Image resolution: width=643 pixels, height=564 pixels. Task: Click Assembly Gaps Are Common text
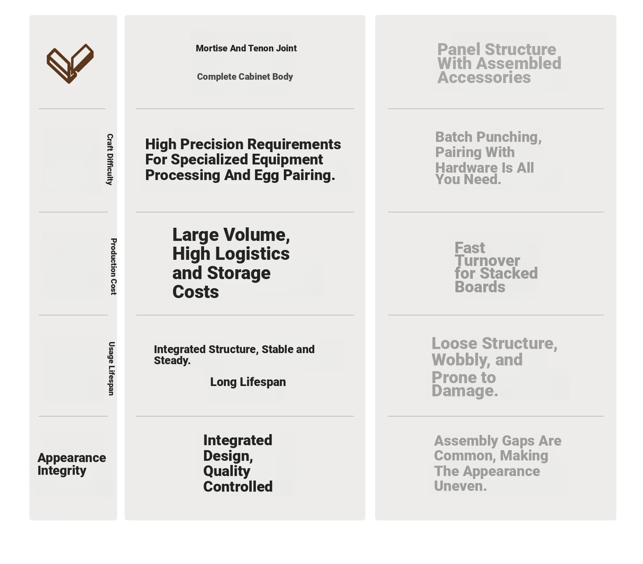tap(498, 463)
